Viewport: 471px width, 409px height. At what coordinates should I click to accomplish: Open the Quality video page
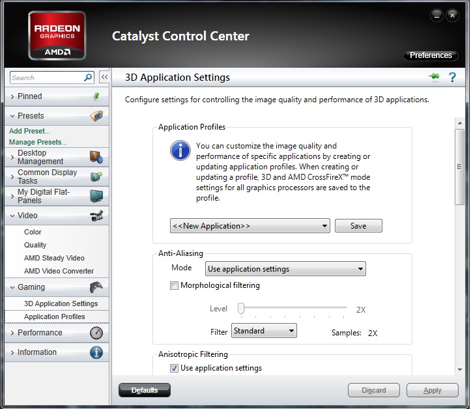(x=35, y=245)
